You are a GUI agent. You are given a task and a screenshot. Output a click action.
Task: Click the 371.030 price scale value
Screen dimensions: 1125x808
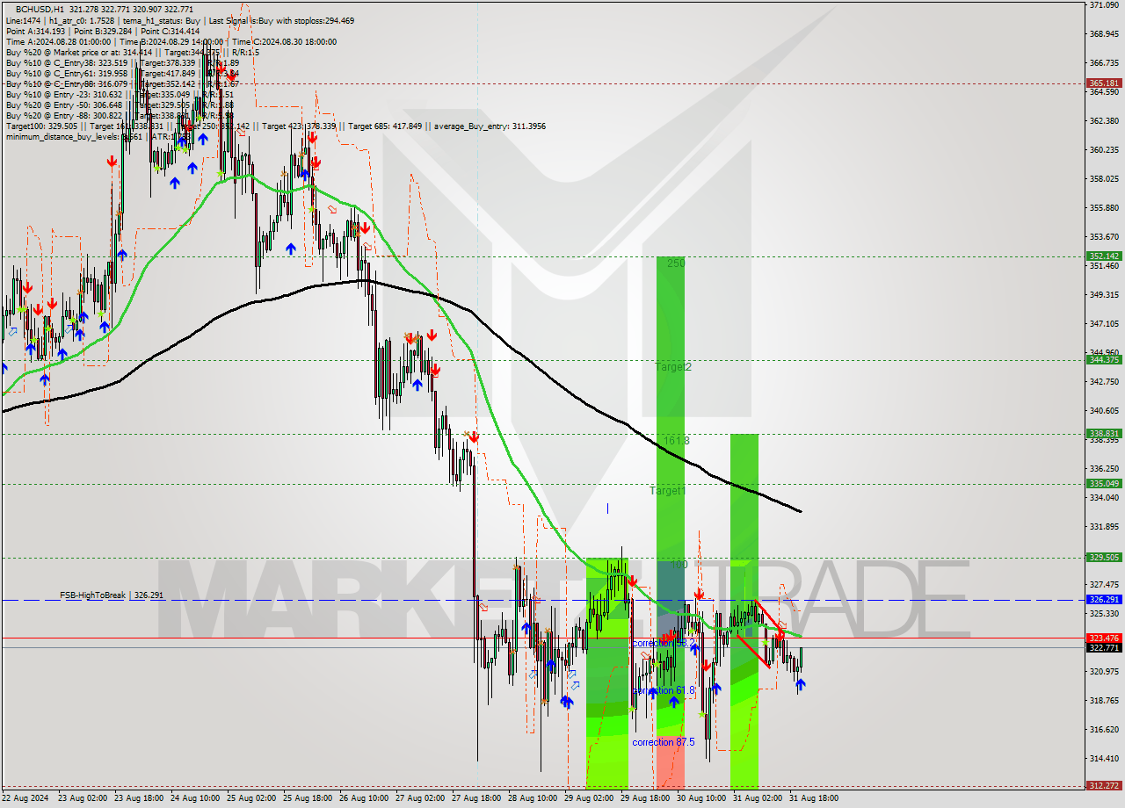[1103, 5]
